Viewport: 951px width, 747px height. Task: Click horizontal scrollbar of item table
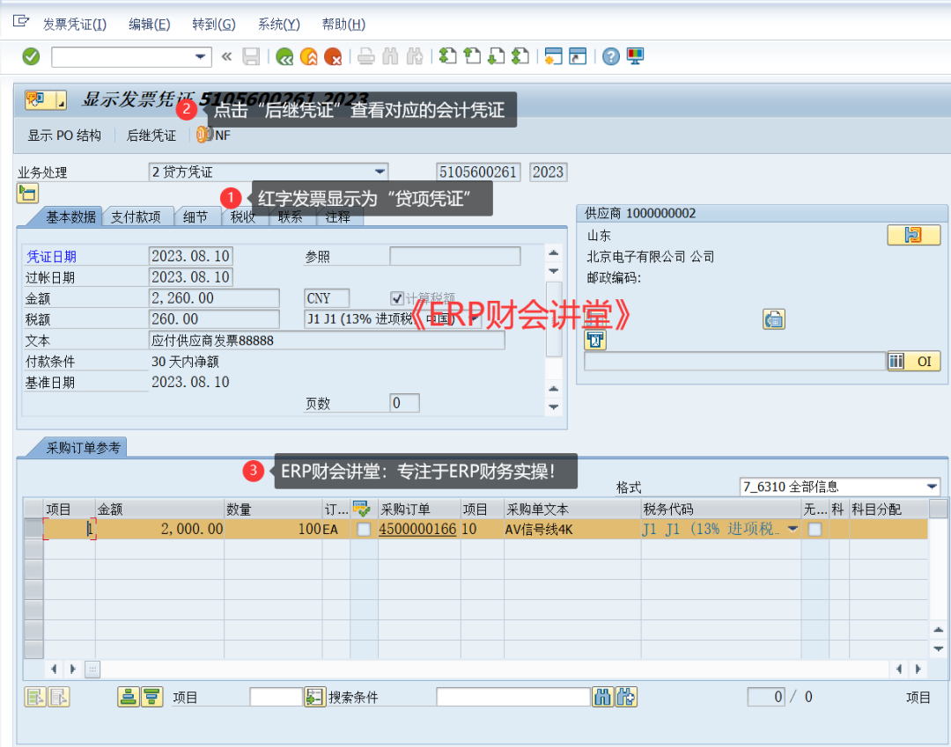493,670
